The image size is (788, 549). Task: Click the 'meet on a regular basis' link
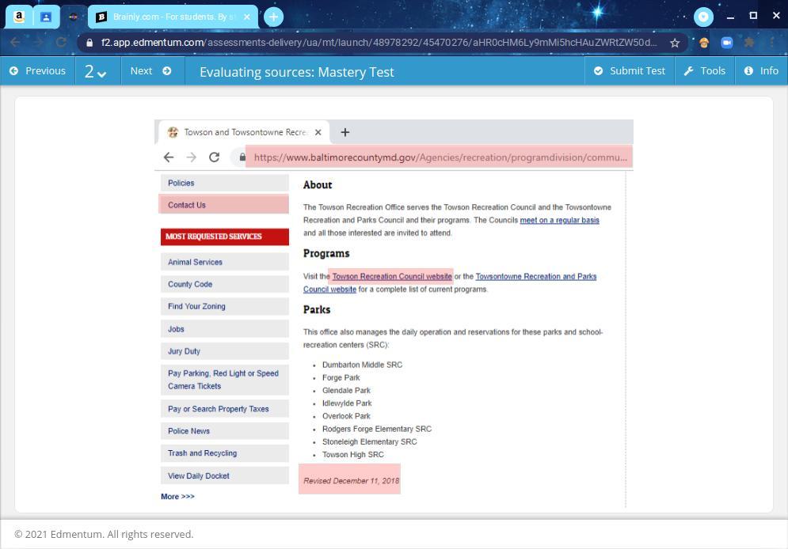click(559, 220)
